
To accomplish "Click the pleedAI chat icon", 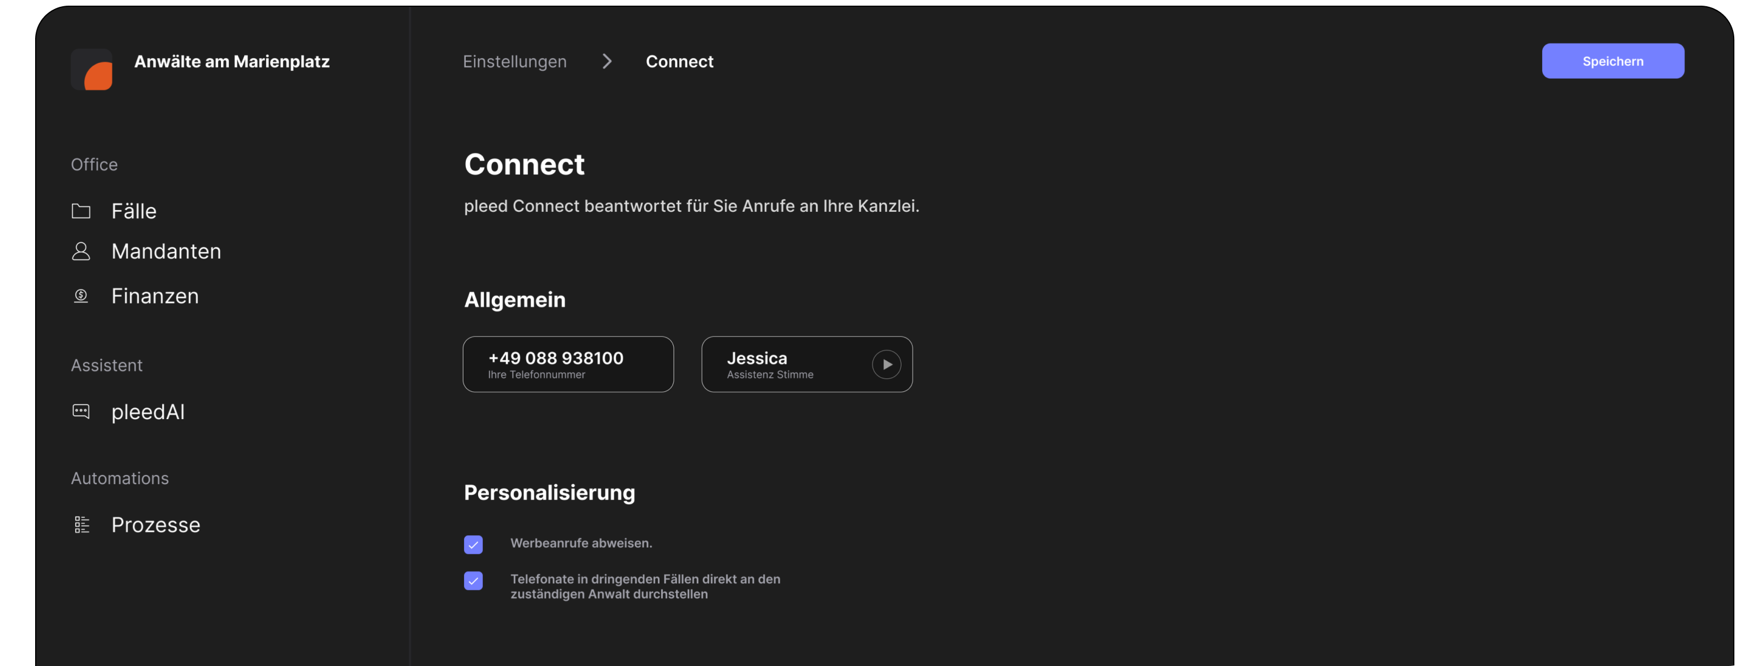I will (x=80, y=412).
